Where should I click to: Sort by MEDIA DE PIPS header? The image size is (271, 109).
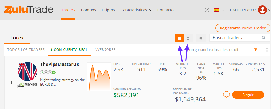click(x=182, y=66)
